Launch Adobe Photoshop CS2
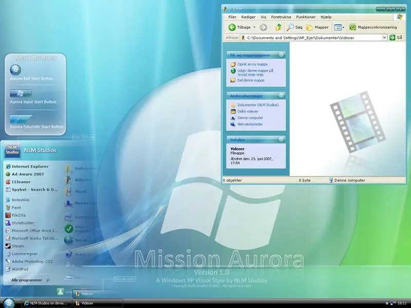 coord(29,261)
